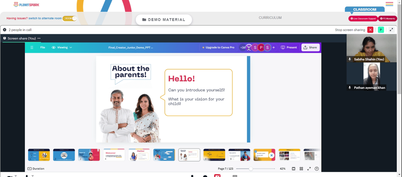Click the Hello! heading on the slide

click(182, 79)
